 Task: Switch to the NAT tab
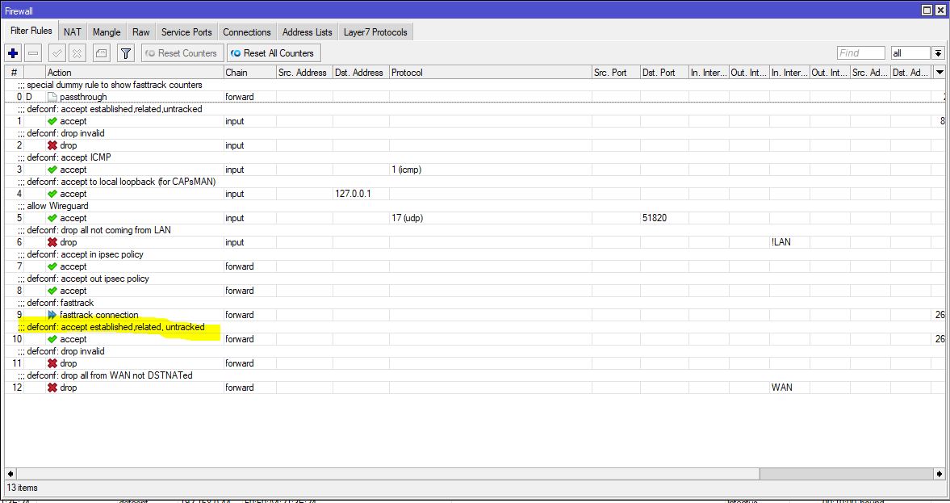pos(73,32)
